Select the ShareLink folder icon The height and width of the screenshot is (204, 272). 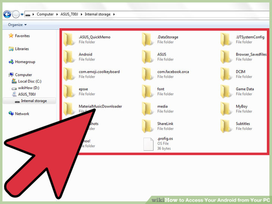point(147,126)
